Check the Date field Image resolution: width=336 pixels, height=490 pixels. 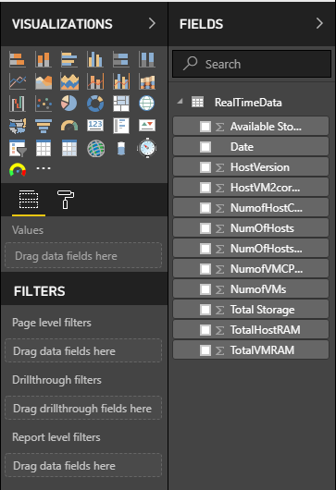[x=205, y=147]
